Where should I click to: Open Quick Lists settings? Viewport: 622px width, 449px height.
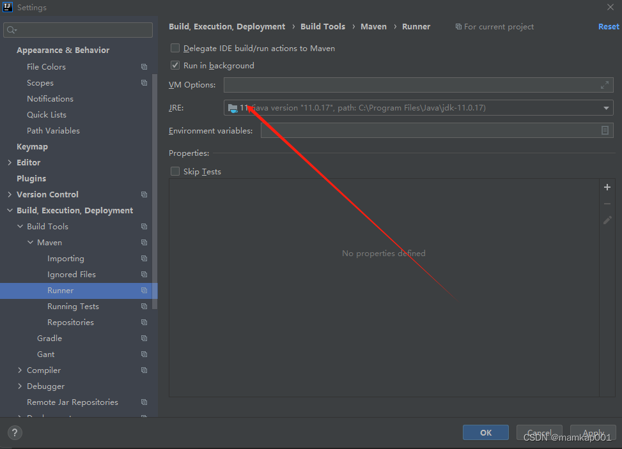[x=47, y=115]
